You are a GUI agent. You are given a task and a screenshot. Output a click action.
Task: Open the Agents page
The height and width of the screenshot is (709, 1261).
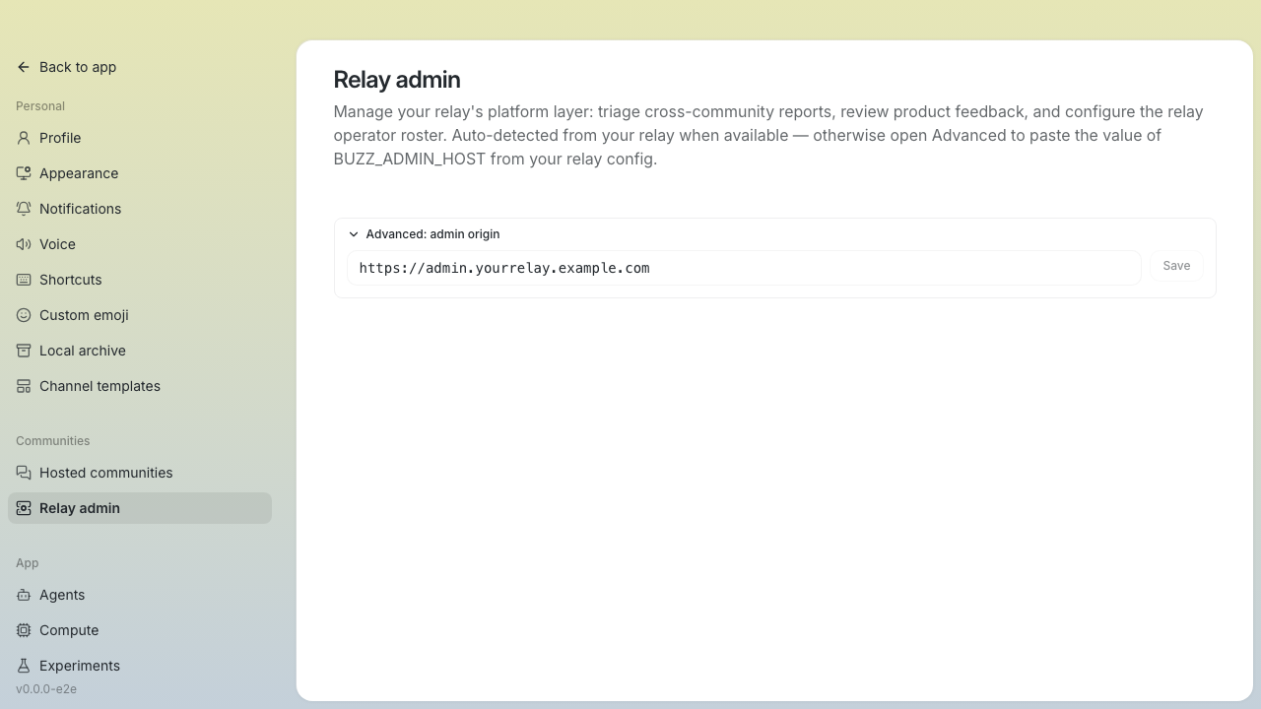click(x=140, y=595)
